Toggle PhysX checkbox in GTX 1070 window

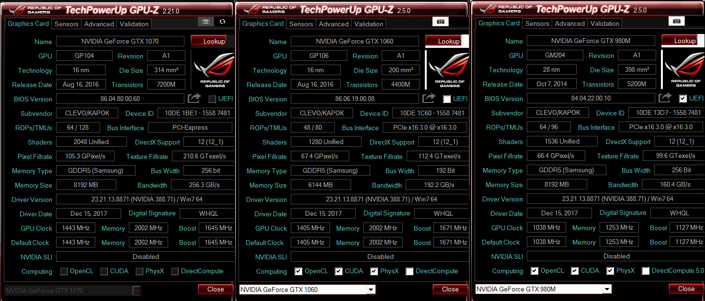[139, 271]
